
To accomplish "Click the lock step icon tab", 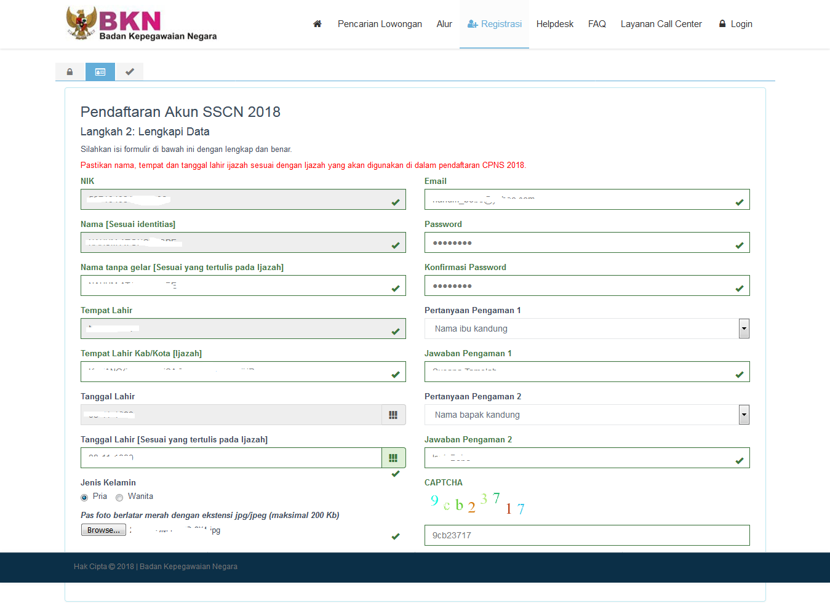I will tap(70, 72).
